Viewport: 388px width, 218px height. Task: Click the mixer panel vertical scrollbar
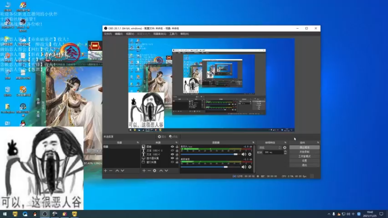tap(254, 159)
